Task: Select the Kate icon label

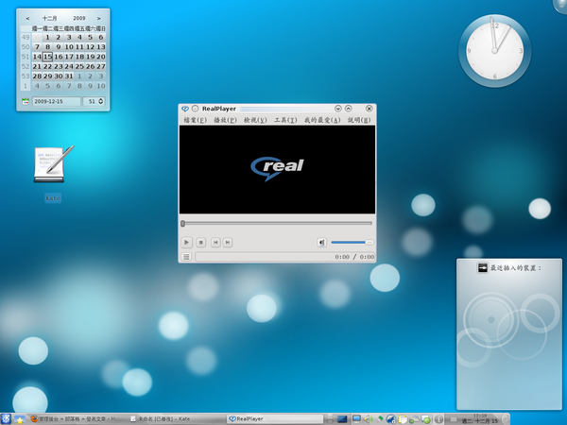Action: click(53, 198)
